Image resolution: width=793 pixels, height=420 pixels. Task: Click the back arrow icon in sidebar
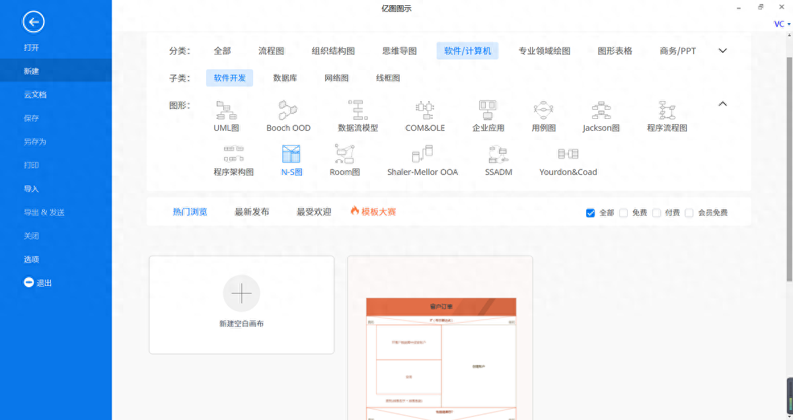coord(34,22)
